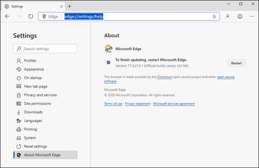Screen dimensions: 259x168
Task: Click the forward navigation arrow
Action: (x=19, y=16)
